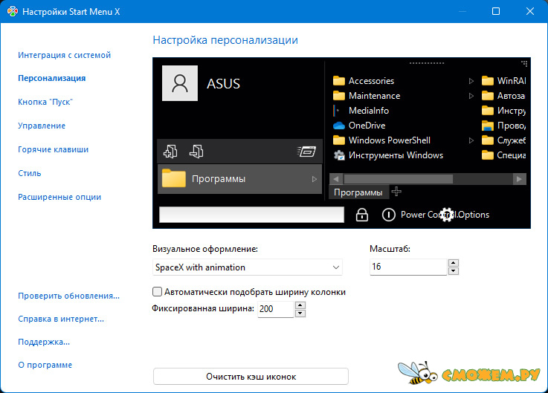The image size is (548, 393).
Task: Click the MediaInfo entry text
Action: point(369,111)
